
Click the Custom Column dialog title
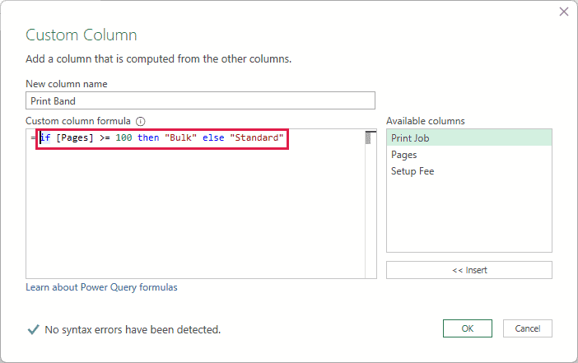coord(81,35)
